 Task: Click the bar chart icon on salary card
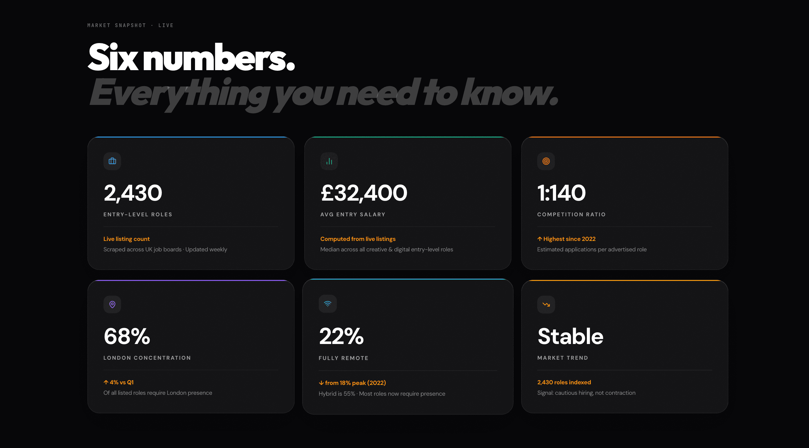tap(329, 161)
